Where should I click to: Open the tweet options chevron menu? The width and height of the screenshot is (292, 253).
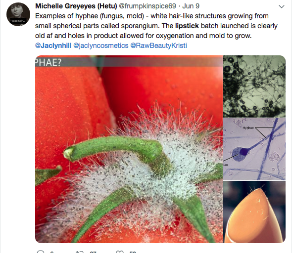(282, 6)
